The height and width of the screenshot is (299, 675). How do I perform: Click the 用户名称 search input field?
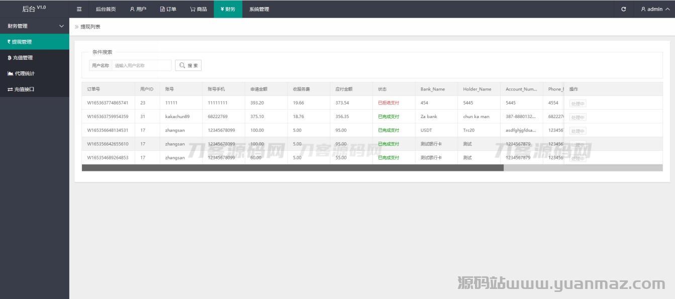click(142, 65)
